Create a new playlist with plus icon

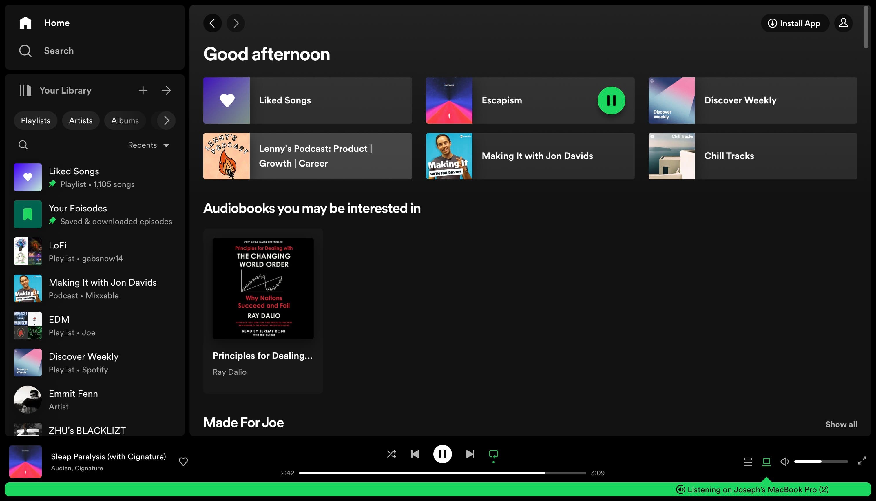(x=143, y=90)
